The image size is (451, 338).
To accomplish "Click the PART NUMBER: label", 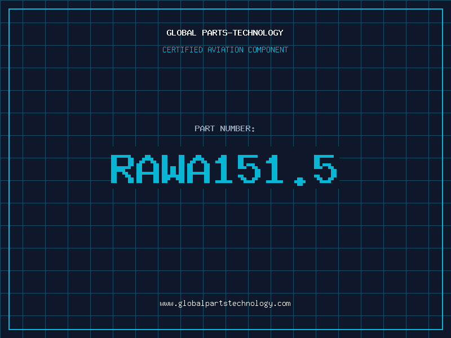I will coord(224,128).
